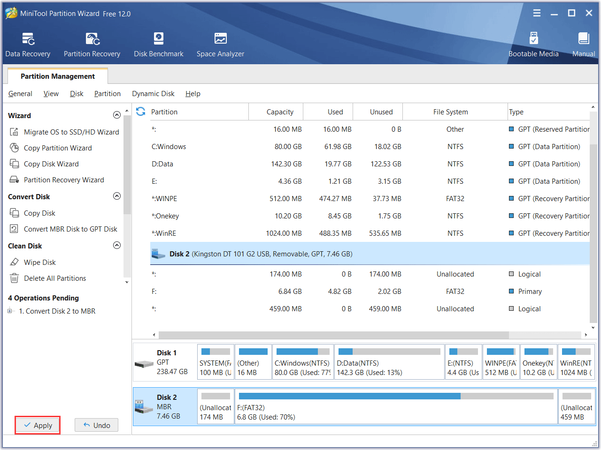The image size is (601, 450).
Task: Select SYSTEM 100 MB block in Disk 1 map
Action: click(x=216, y=362)
